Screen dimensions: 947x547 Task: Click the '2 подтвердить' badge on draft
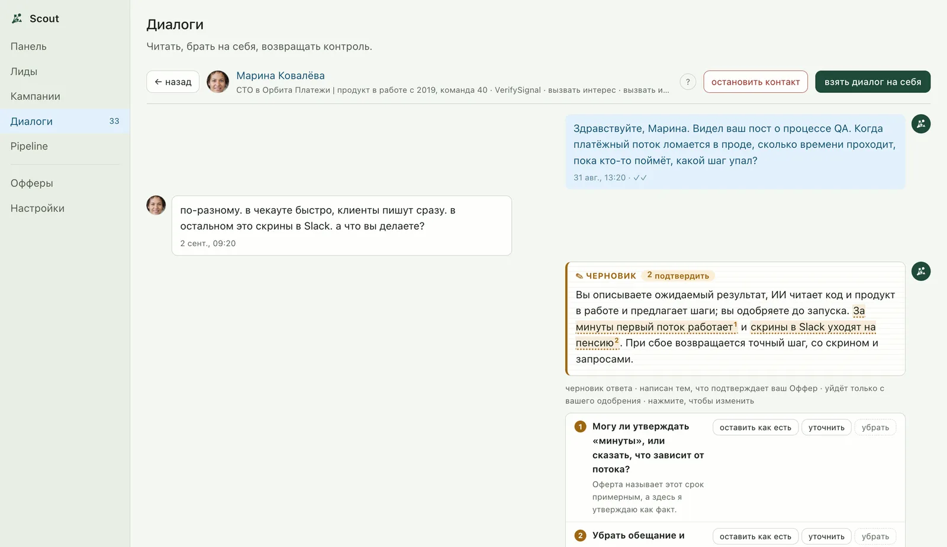point(678,276)
